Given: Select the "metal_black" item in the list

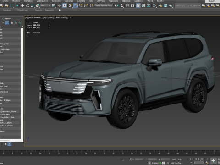Looking at the screenshot, I should (x=10, y=92).
